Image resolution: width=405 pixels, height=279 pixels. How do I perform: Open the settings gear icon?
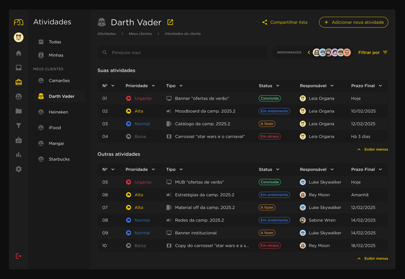click(x=18, y=169)
